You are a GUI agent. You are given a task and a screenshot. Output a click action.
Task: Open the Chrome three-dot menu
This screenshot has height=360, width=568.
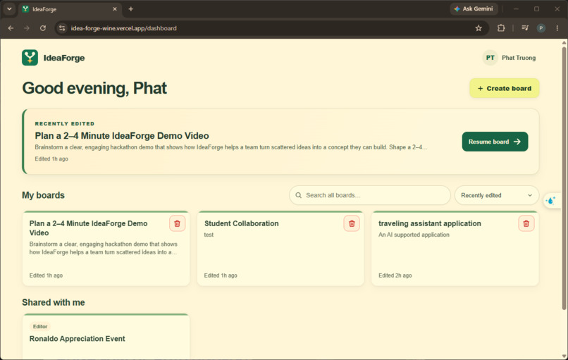[557, 28]
